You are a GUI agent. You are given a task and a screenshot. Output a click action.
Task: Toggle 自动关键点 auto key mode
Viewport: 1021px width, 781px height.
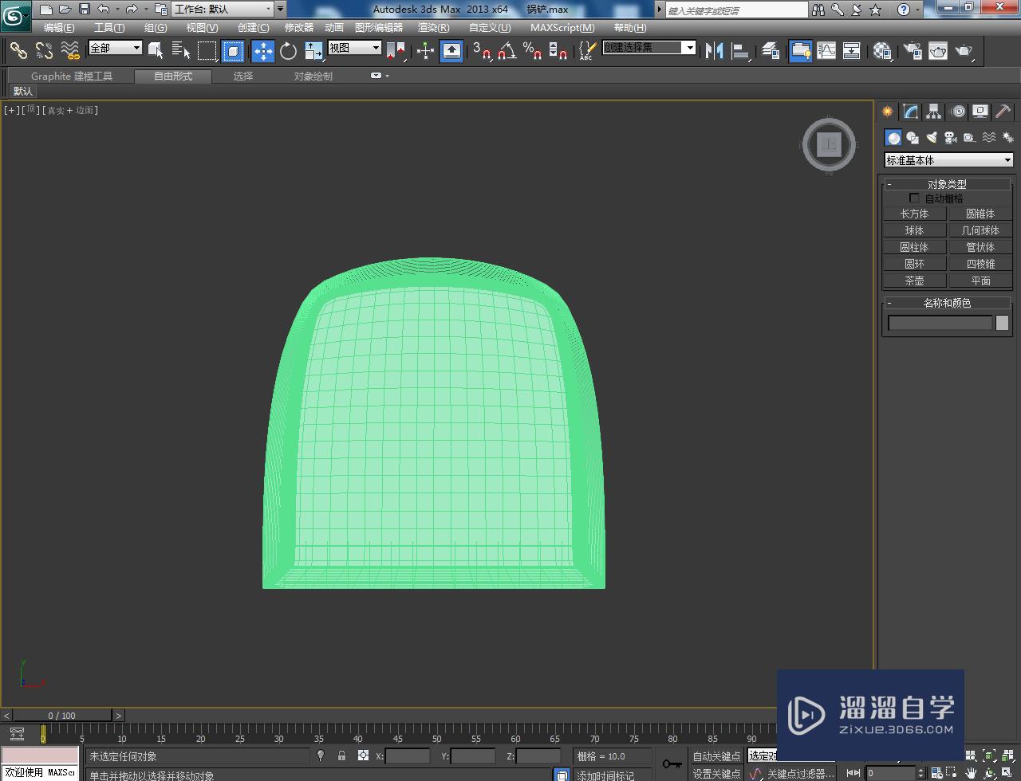point(715,756)
